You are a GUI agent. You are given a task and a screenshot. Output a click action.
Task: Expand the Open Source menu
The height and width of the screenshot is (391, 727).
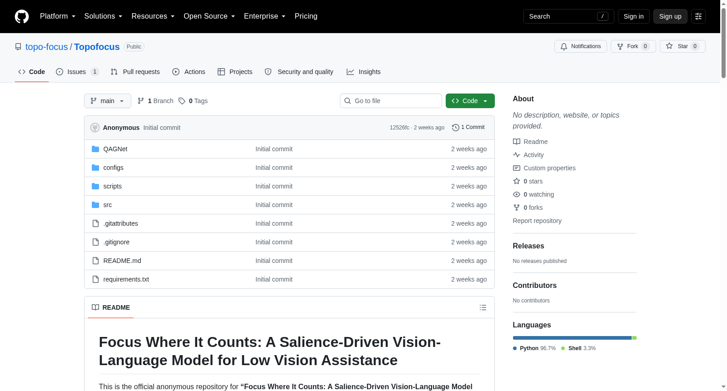(x=209, y=16)
